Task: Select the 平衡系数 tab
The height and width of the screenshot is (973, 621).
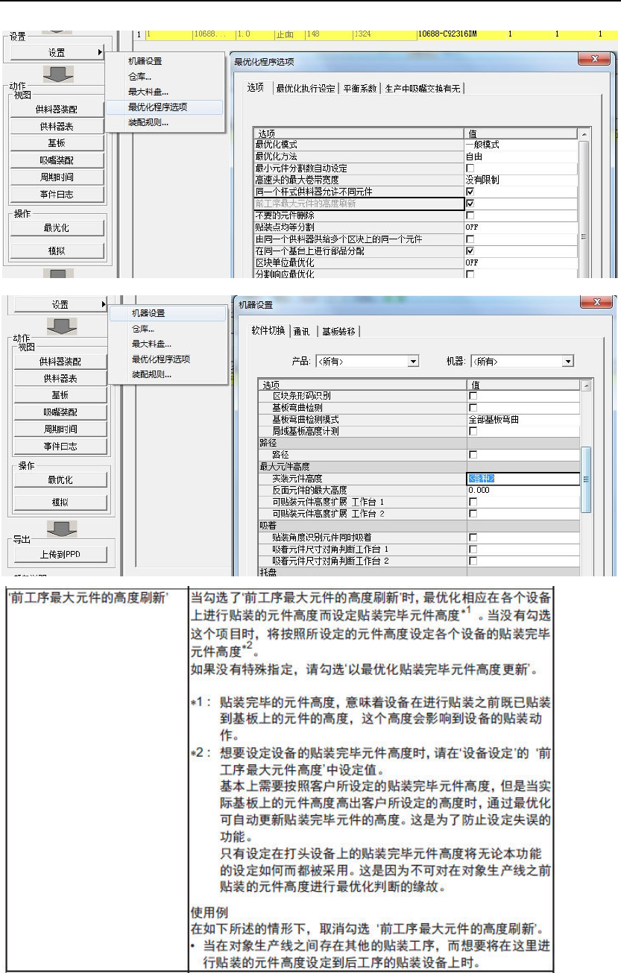Action: point(360,88)
